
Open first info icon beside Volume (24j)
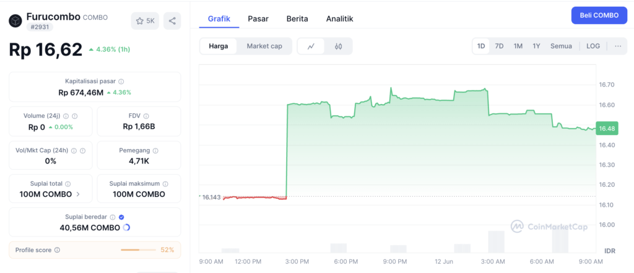(x=66, y=116)
